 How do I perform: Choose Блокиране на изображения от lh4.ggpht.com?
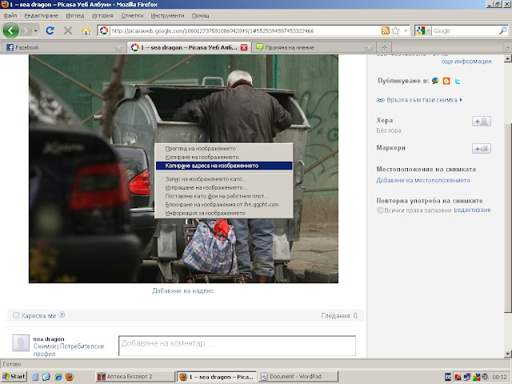click(x=224, y=205)
